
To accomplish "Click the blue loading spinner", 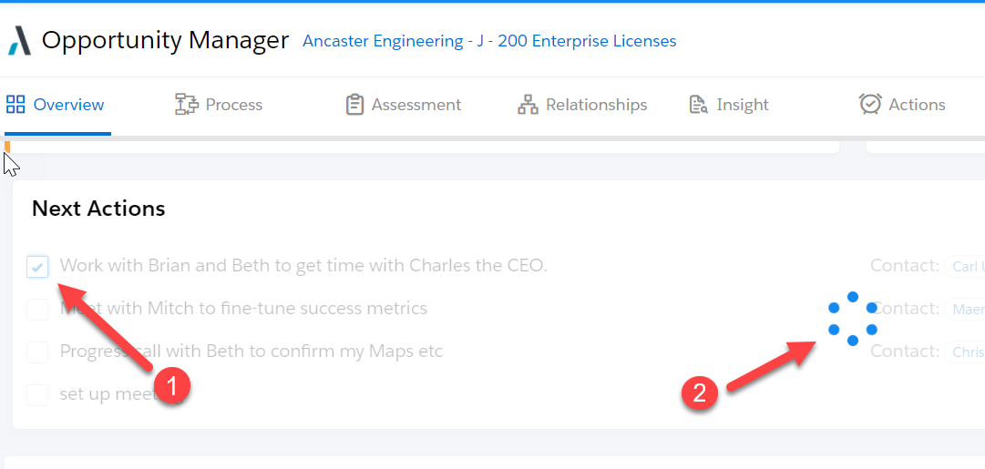I will click(x=852, y=319).
